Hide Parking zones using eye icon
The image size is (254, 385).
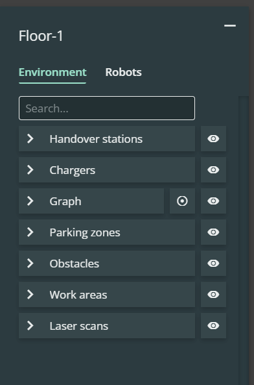click(x=213, y=232)
